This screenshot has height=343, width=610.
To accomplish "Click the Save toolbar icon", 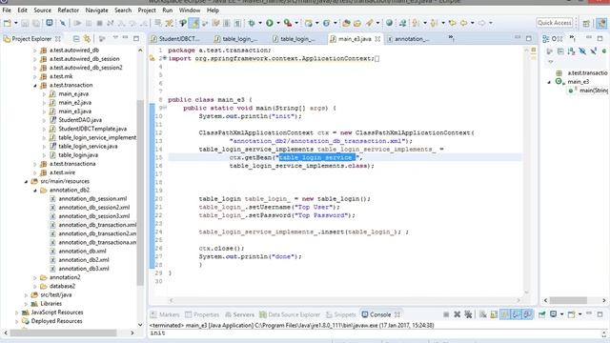I will [25, 23].
